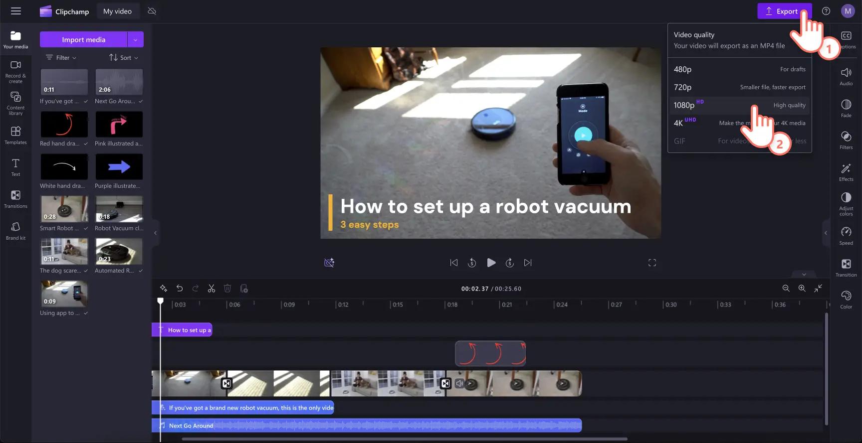Open Transitions sidebar tab
Screen dimensions: 862x443
pyautogui.click(x=15, y=199)
